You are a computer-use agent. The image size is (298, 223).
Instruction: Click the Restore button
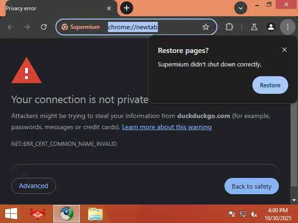[270, 85]
